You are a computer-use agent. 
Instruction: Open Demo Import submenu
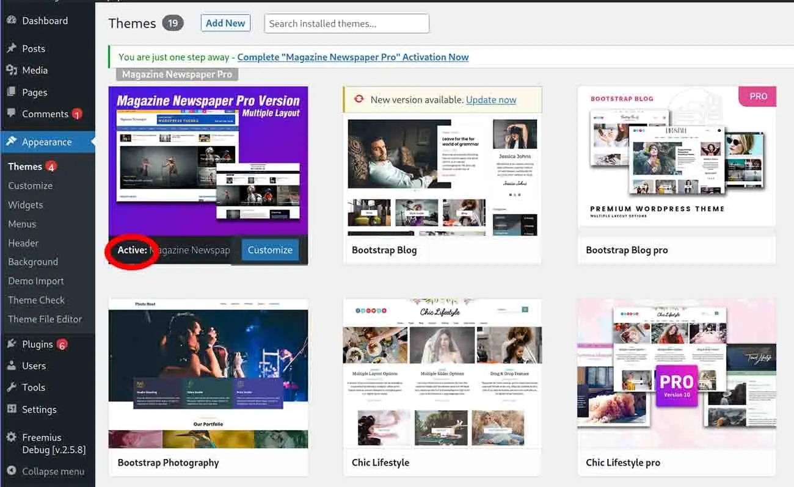point(35,281)
